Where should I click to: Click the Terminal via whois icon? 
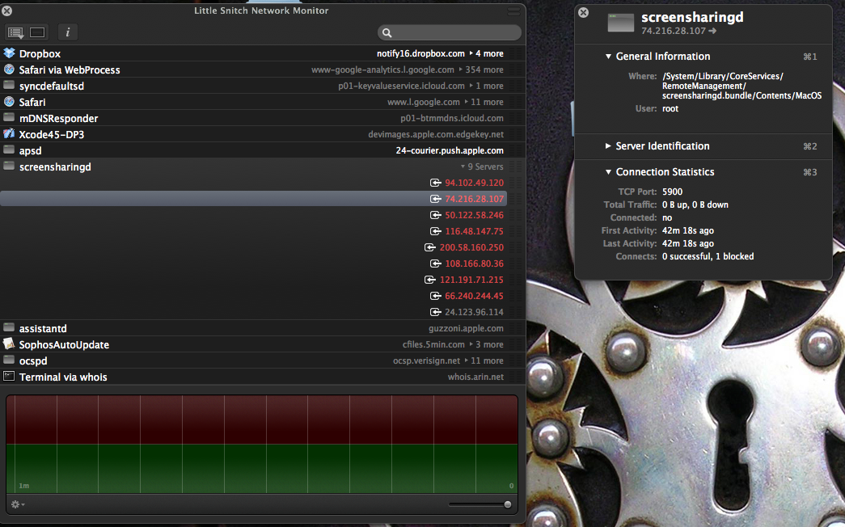coord(9,376)
